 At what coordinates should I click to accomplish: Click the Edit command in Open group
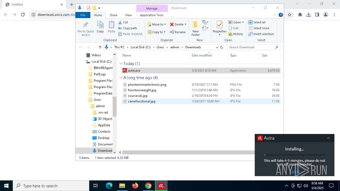pos(233,28)
